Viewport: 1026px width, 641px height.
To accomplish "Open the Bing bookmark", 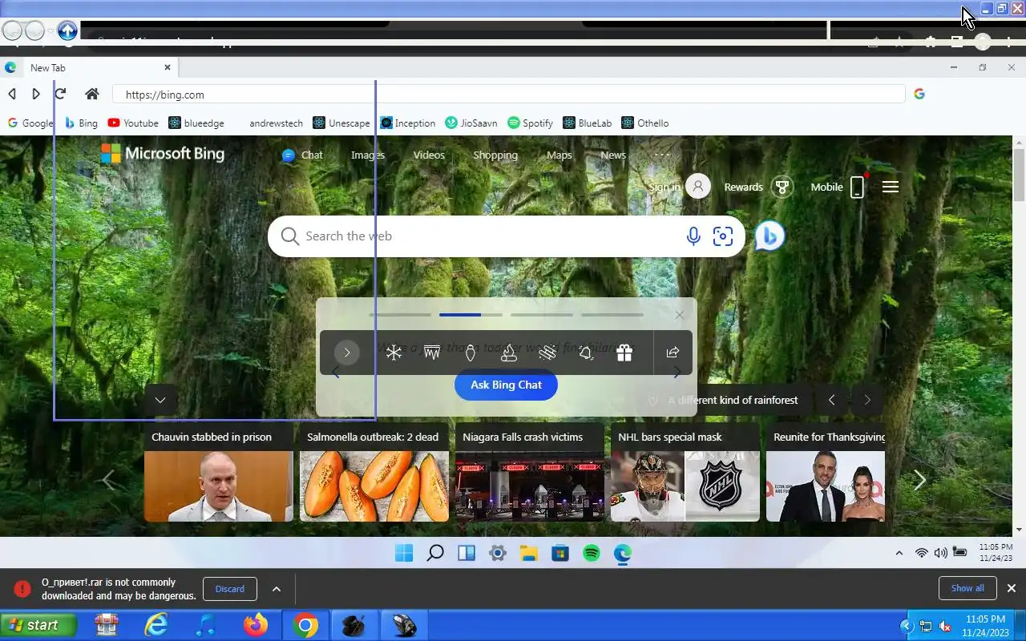I will pos(81,123).
